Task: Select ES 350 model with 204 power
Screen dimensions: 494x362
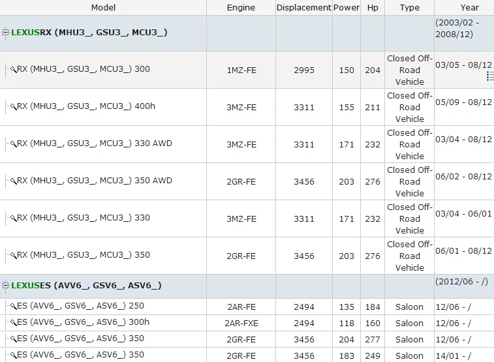Action: [80, 339]
